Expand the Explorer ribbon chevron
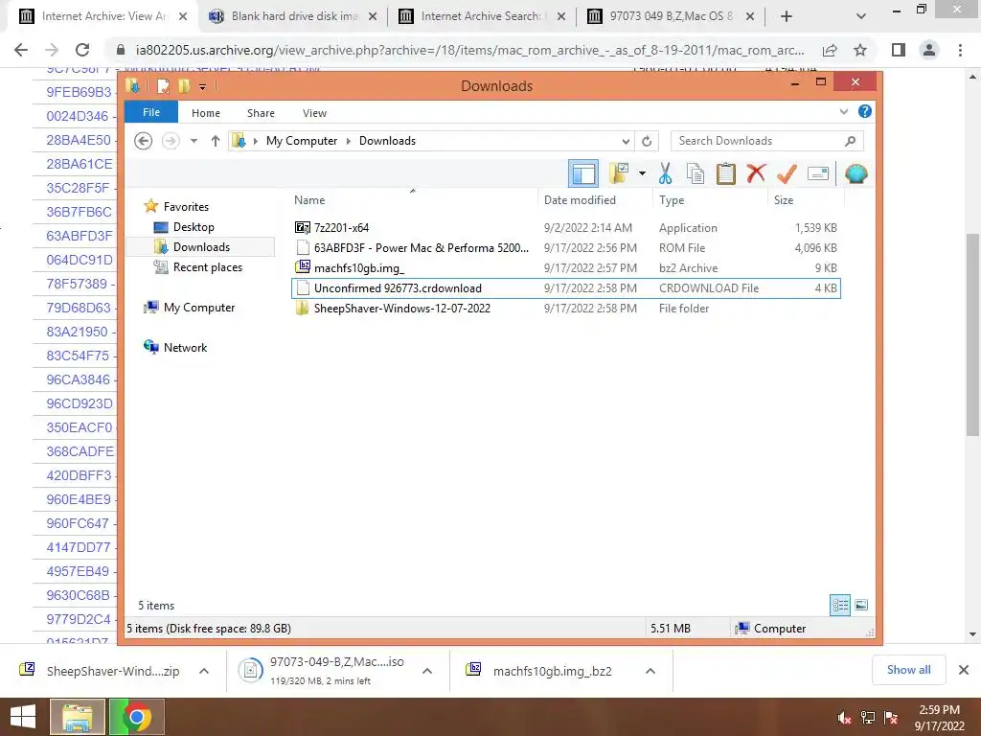The width and height of the screenshot is (981, 736). click(x=843, y=112)
